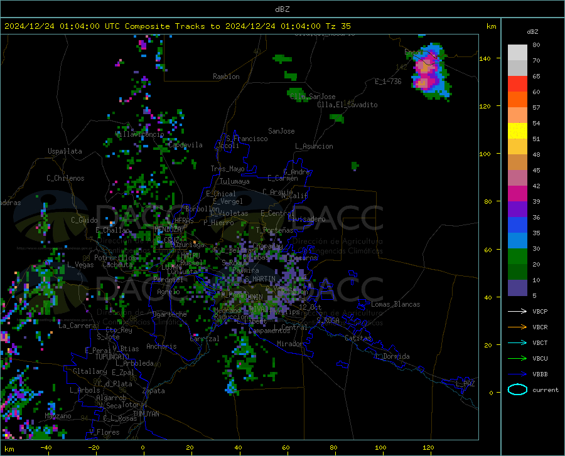Click the green VBCU arrow in legend

[517, 359]
